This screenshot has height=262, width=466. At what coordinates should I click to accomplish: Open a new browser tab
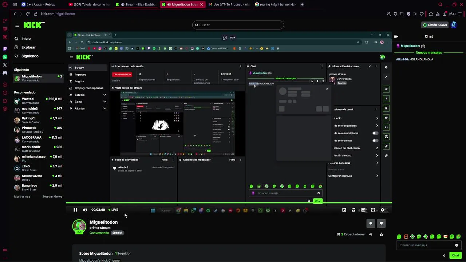302,5
